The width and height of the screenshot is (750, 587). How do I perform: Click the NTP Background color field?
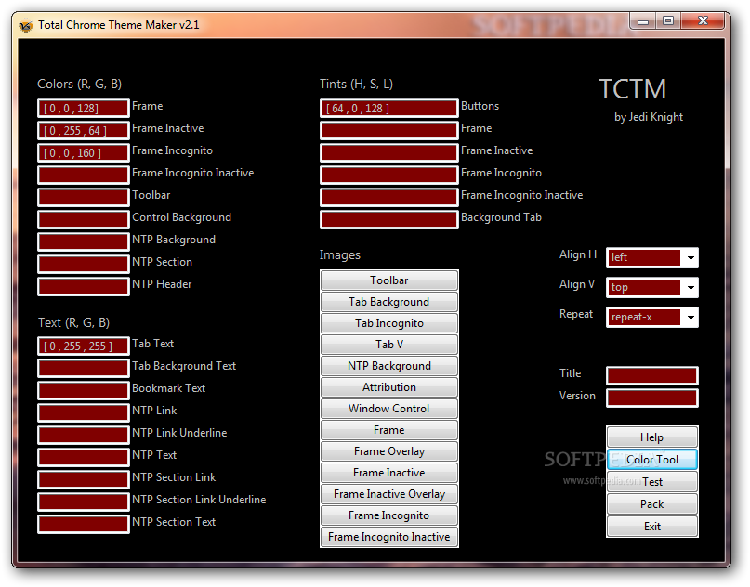[84, 241]
